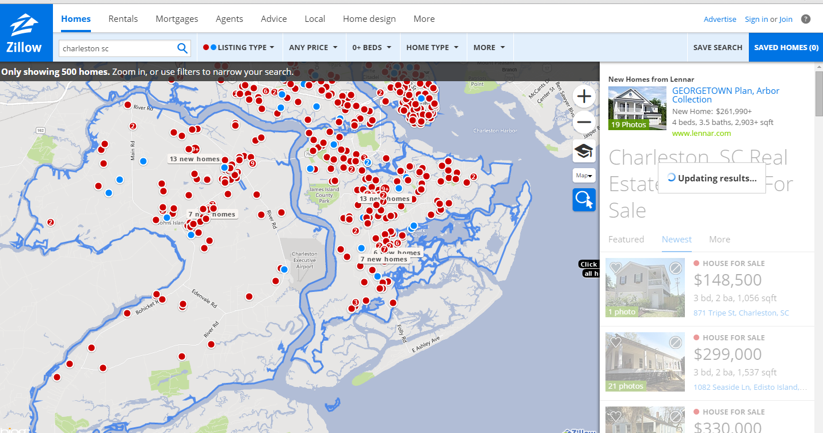The height and width of the screenshot is (433, 823).
Task: Zoom in on the map with plus button
Action: tap(584, 96)
